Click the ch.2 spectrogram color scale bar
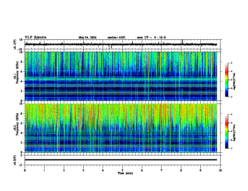This screenshot has width=248, height=191. coord(227,131)
